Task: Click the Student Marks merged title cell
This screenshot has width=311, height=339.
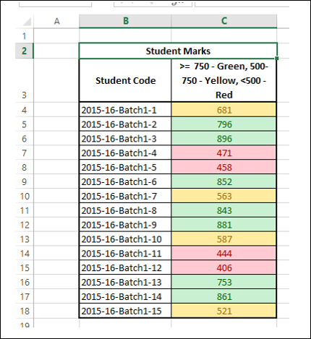Action: [x=178, y=51]
